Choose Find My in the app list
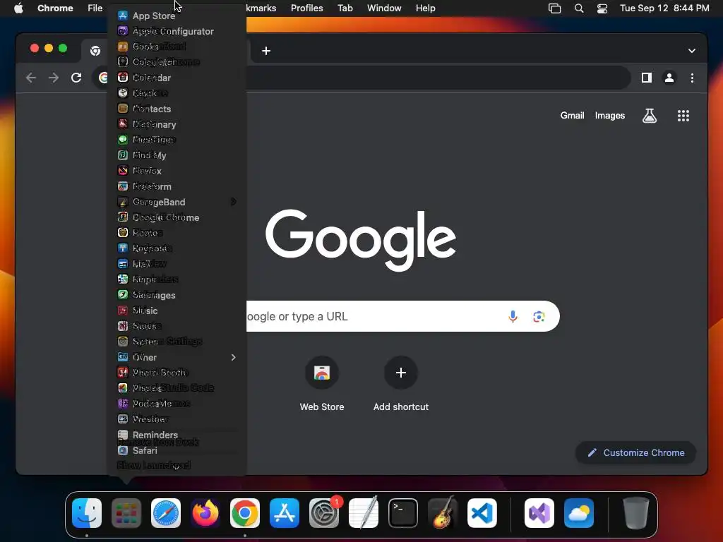Viewport: 723px width, 542px height. 177,155
